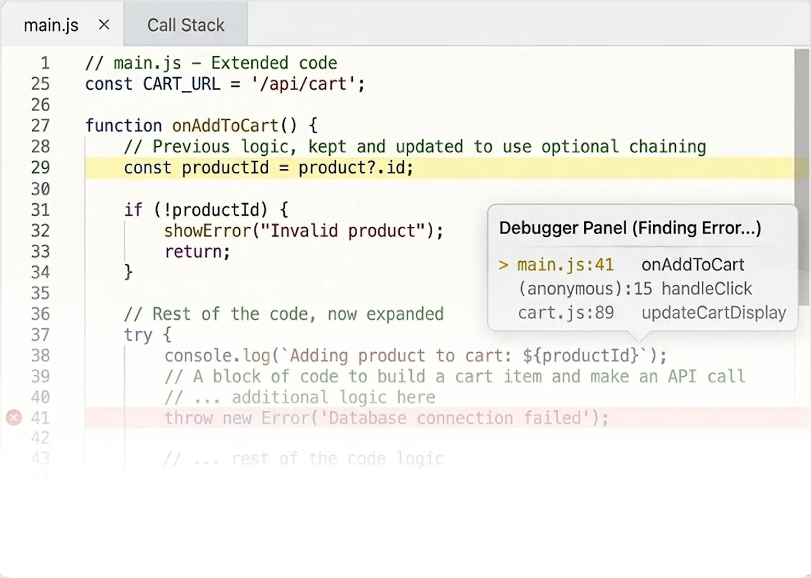The image size is (811, 578).
Task: Click the vertical scrollbar thumb
Action: 802,177
